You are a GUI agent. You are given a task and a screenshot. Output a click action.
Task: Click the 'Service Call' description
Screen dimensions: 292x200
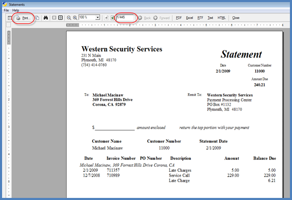click(179, 176)
